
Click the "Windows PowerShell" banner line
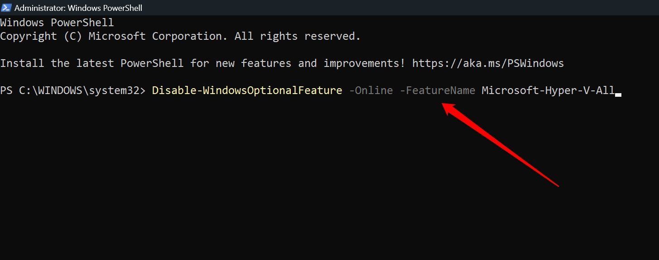point(57,23)
